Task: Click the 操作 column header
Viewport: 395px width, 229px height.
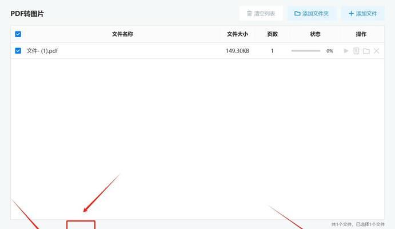Action: (361, 34)
